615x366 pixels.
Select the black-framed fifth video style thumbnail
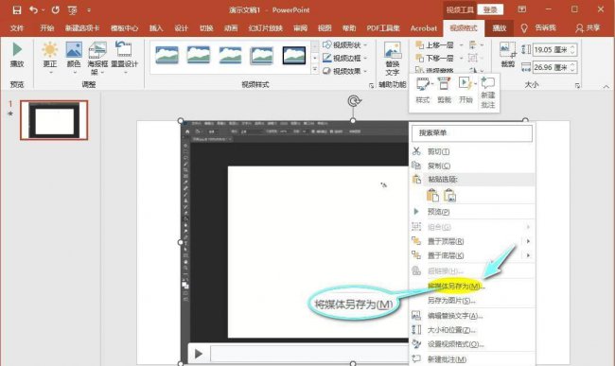click(294, 55)
